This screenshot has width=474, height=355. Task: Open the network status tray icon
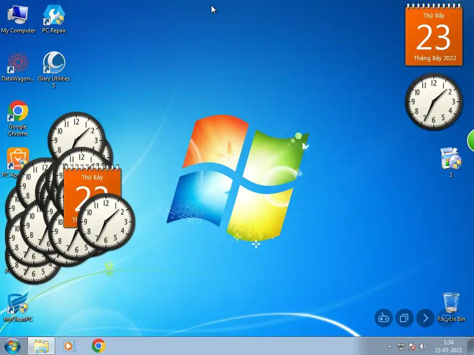pyautogui.click(x=401, y=346)
